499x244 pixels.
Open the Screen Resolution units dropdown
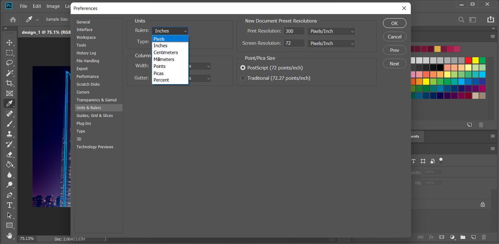pyautogui.click(x=331, y=43)
